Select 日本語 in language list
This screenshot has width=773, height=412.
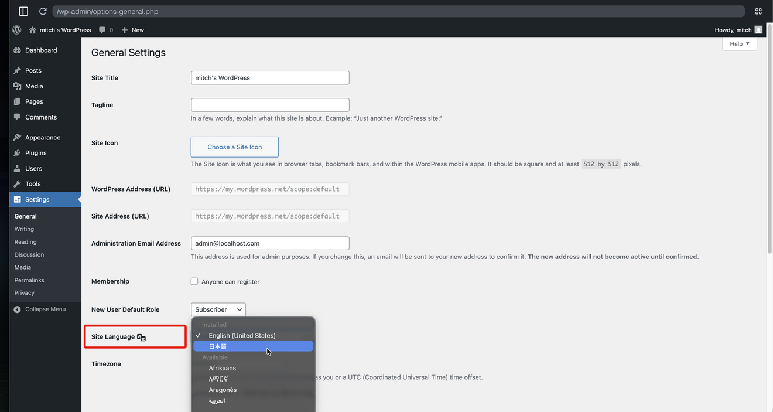coord(253,346)
